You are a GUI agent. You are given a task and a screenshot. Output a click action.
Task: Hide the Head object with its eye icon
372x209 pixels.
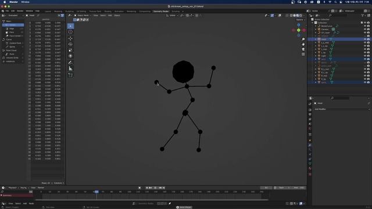click(365, 39)
